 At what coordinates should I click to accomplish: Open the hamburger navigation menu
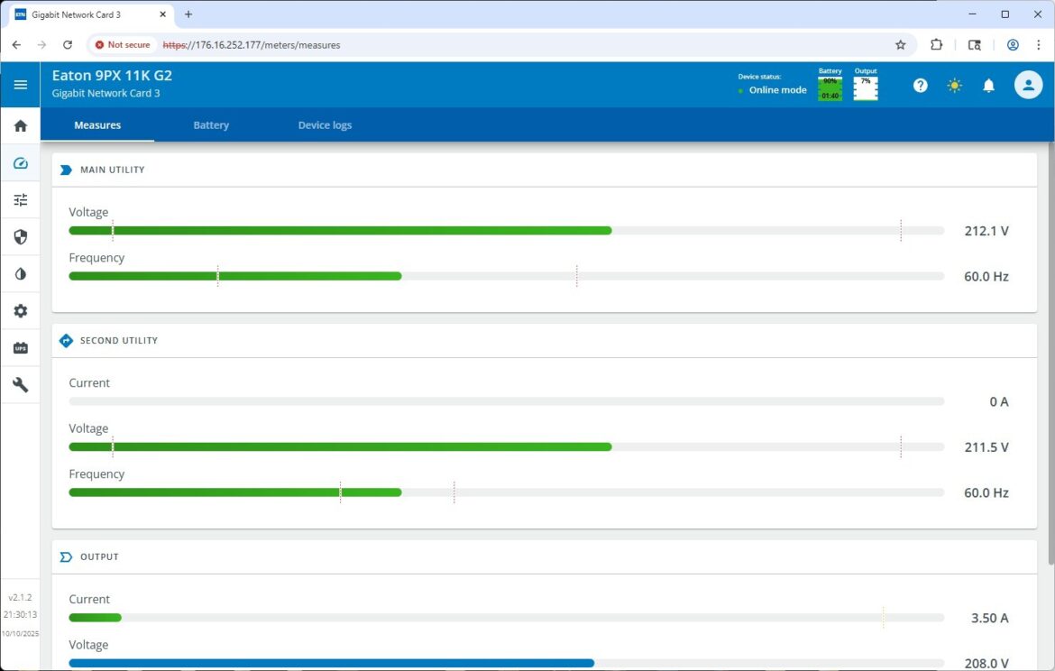(20, 85)
